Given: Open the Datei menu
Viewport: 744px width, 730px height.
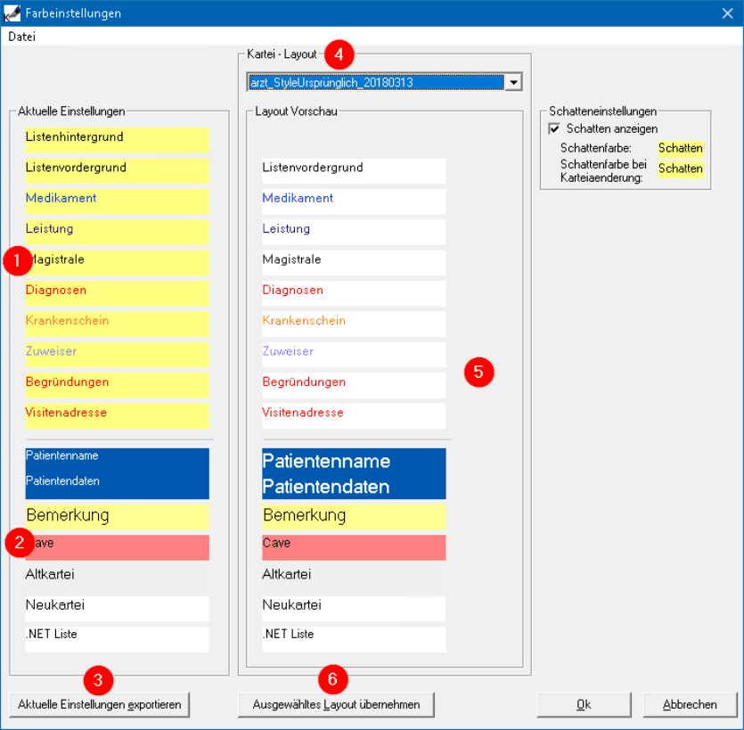Looking at the screenshot, I should click(x=21, y=37).
